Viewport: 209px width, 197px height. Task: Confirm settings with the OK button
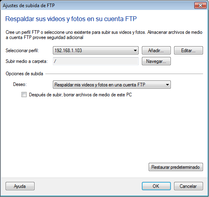point(156,186)
